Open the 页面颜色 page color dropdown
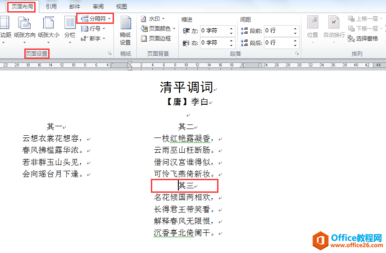Viewport: 386px width, 253px height. pyautogui.click(x=158, y=29)
